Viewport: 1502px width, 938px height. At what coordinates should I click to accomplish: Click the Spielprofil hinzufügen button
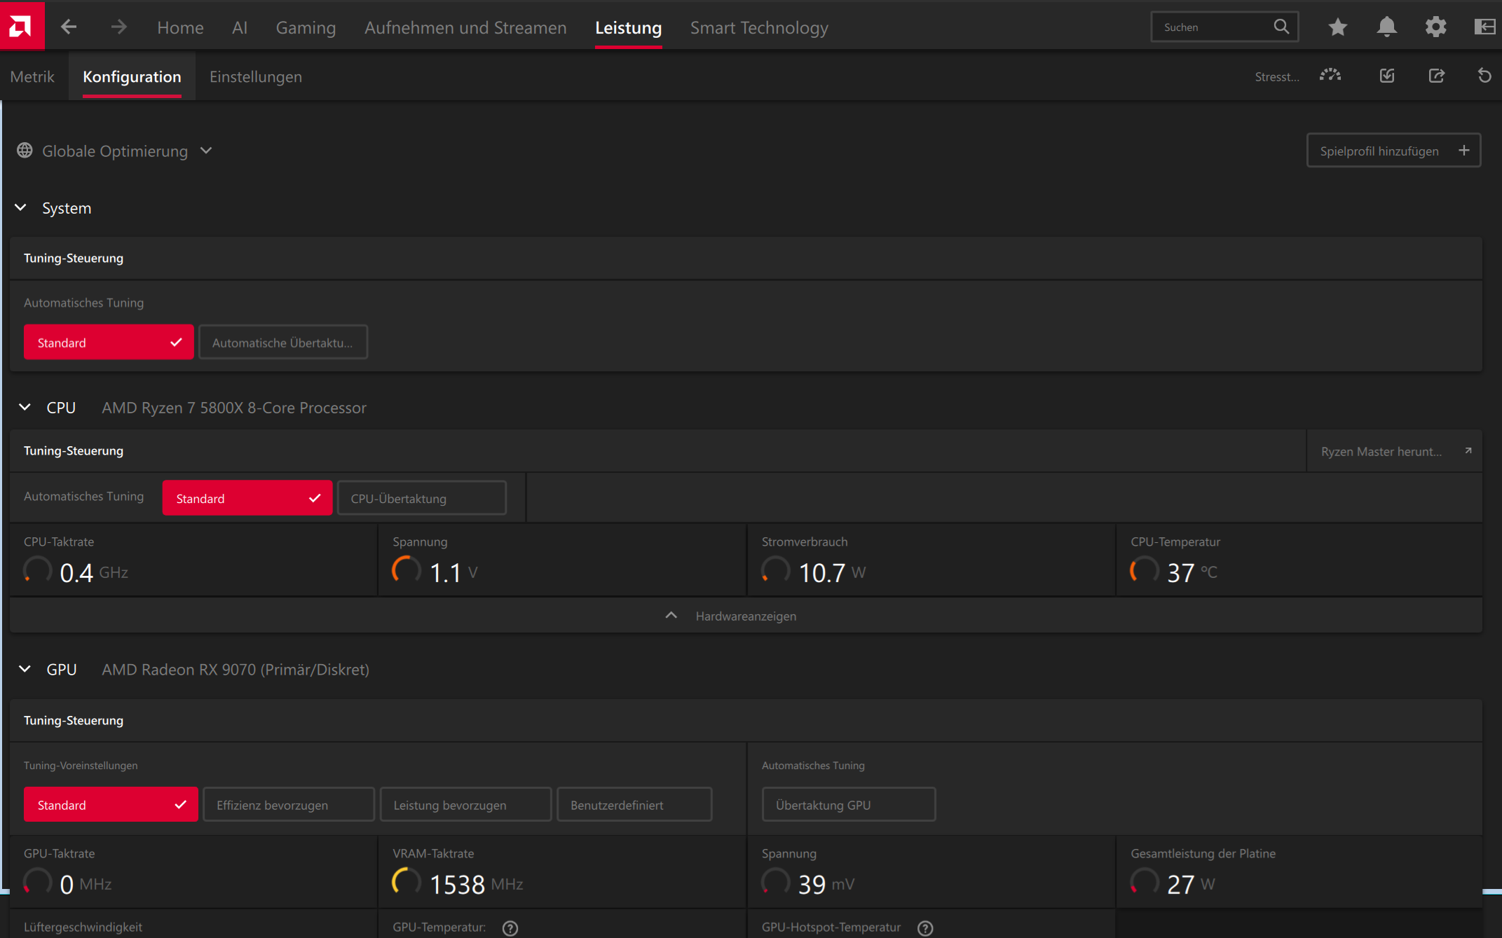click(x=1393, y=151)
